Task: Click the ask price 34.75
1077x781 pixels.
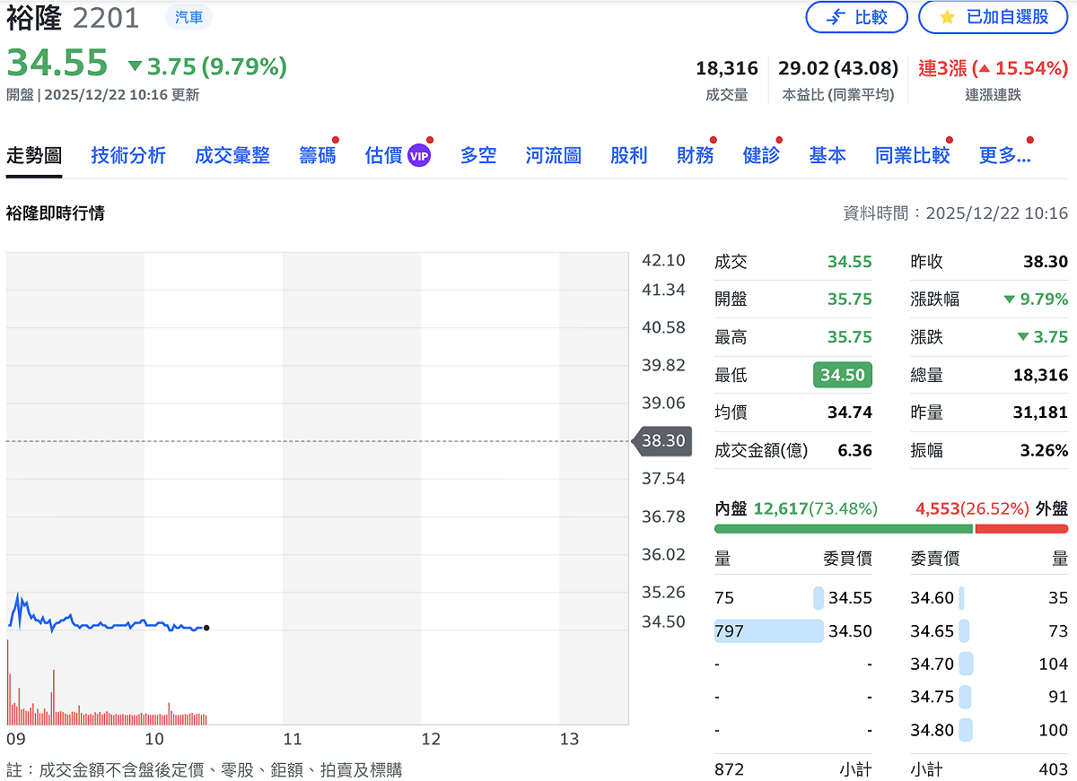Action: [x=933, y=697]
